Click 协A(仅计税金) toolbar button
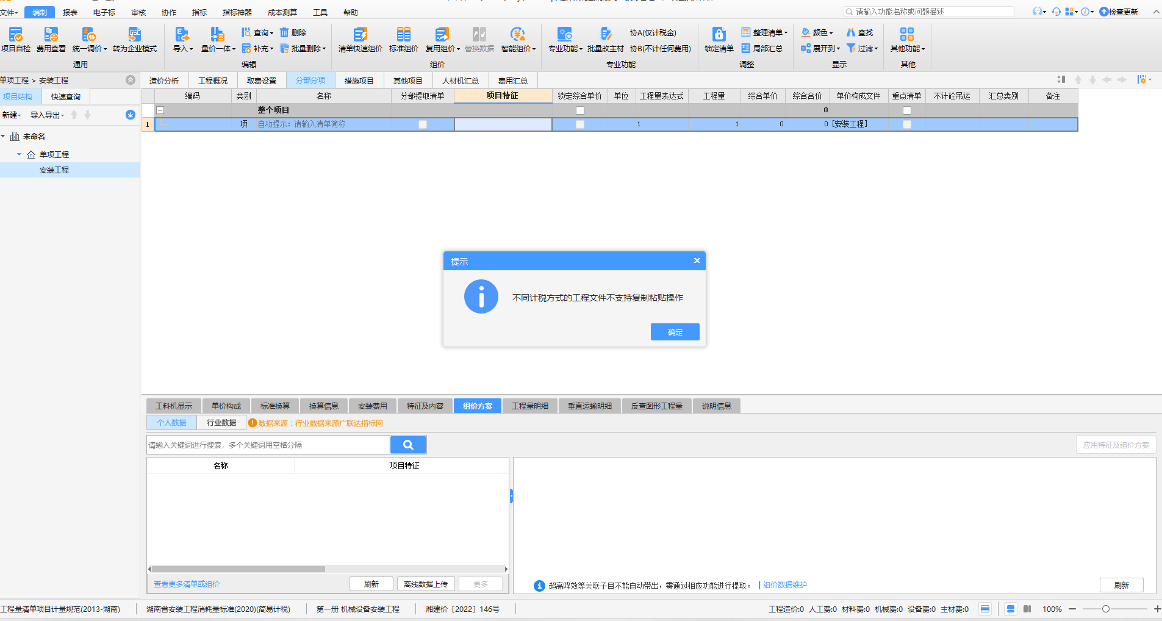This screenshot has width=1162, height=621. (653, 32)
